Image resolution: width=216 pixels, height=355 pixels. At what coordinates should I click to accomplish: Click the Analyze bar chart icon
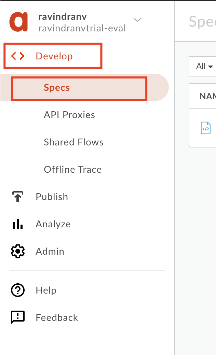coord(18,224)
